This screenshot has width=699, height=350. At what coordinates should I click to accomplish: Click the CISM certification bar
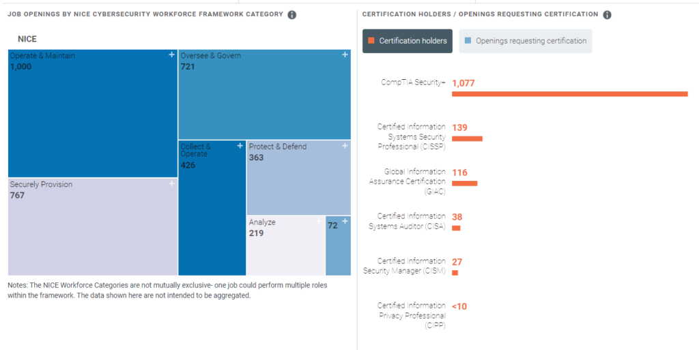(x=455, y=273)
